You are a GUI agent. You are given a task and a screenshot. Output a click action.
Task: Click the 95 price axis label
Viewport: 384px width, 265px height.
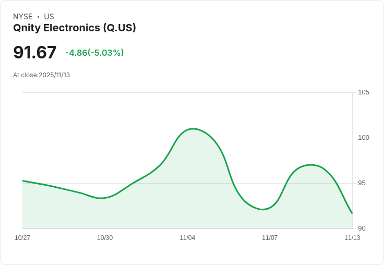point(362,183)
